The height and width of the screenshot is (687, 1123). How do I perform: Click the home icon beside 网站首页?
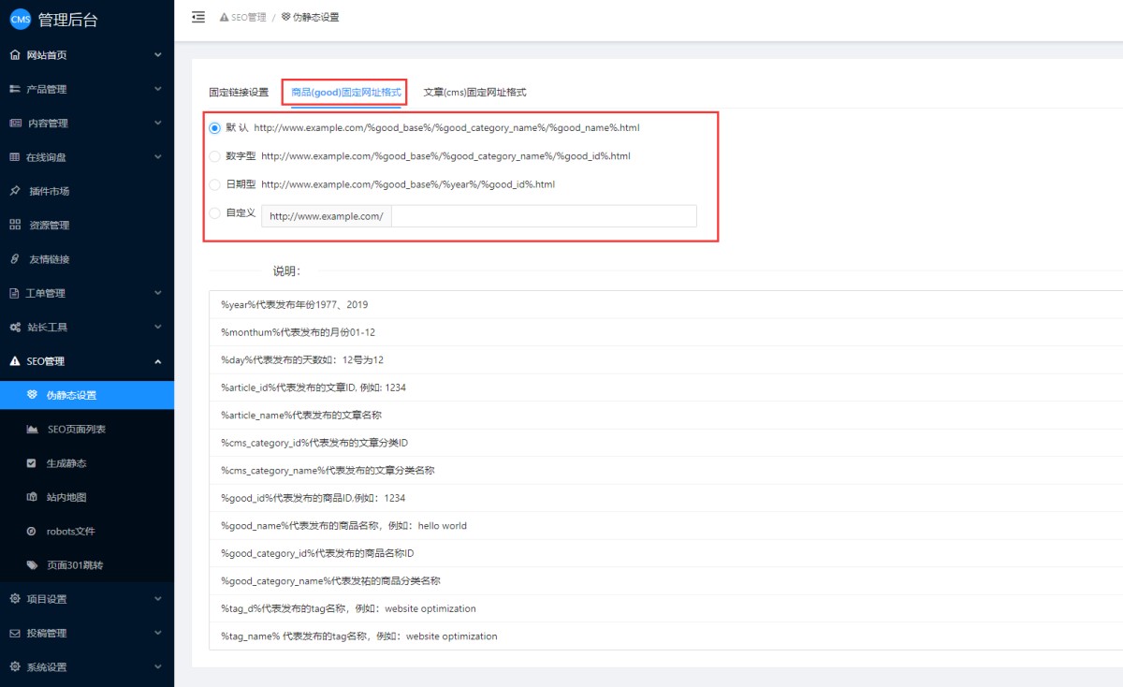15,55
